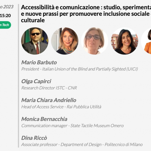Click President - Italian Union of the Blind text

click(x=80, y=69)
